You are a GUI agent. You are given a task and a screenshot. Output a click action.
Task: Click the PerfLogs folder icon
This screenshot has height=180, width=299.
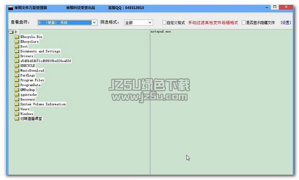click(17, 75)
